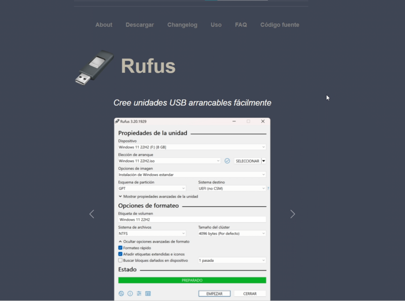
Task: Click the 'Etiqueta de volumen' label
Action: [x=136, y=214]
